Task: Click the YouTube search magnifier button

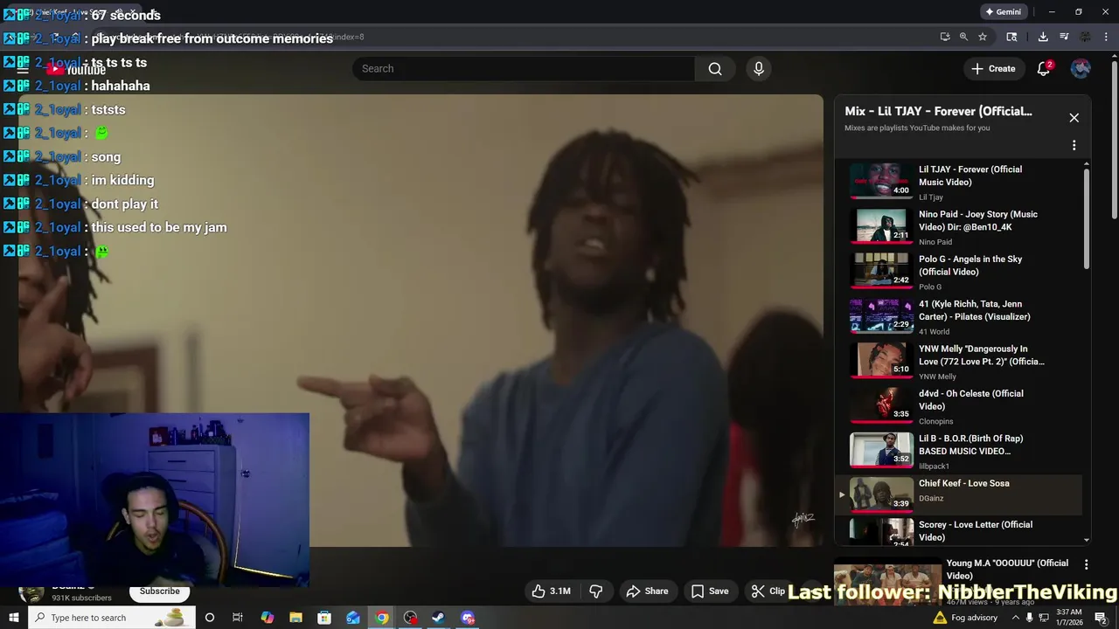Action: [x=715, y=69]
